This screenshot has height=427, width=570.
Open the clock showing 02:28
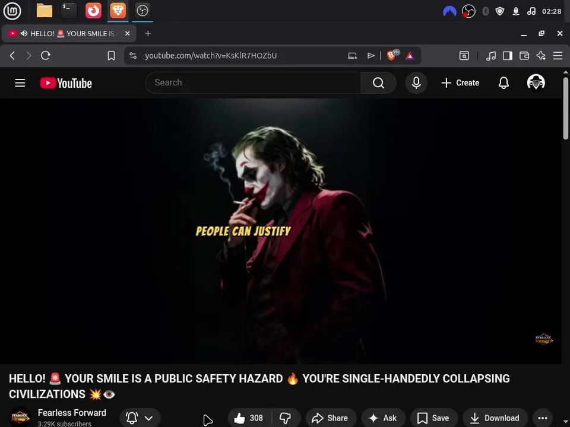552,11
